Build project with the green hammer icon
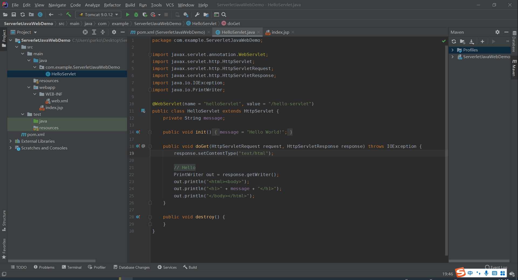This screenshot has height=280, width=518. coord(68,15)
